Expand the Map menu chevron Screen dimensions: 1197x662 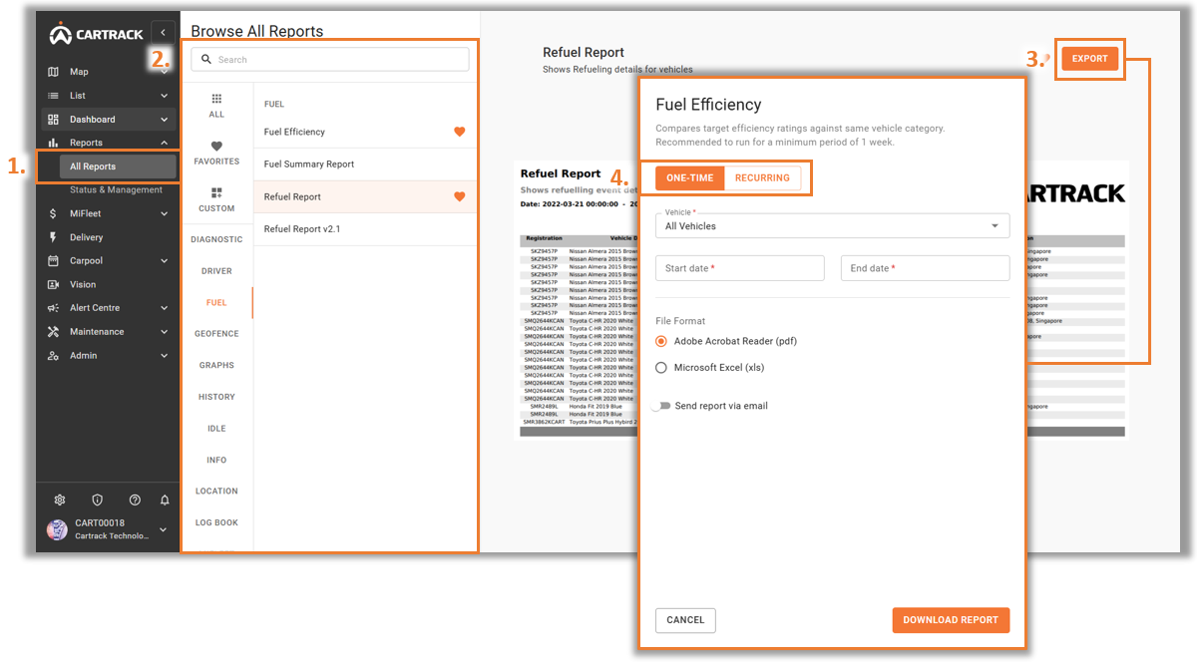click(165, 72)
